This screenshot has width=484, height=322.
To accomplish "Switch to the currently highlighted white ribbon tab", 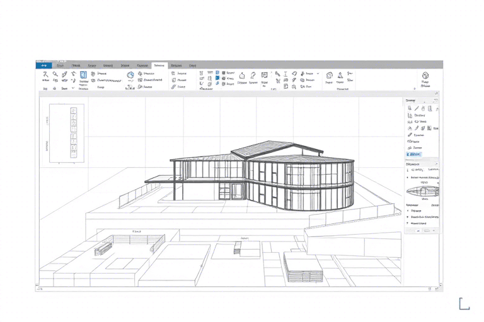I will coord(159,65).
